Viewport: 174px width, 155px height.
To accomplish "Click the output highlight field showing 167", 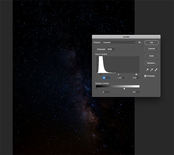I will click(x=136, y=92).
